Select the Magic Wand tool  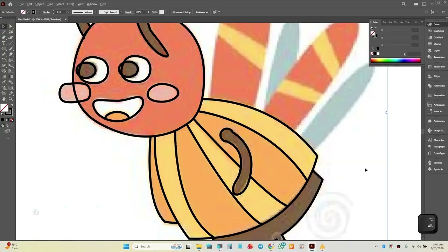4,32
